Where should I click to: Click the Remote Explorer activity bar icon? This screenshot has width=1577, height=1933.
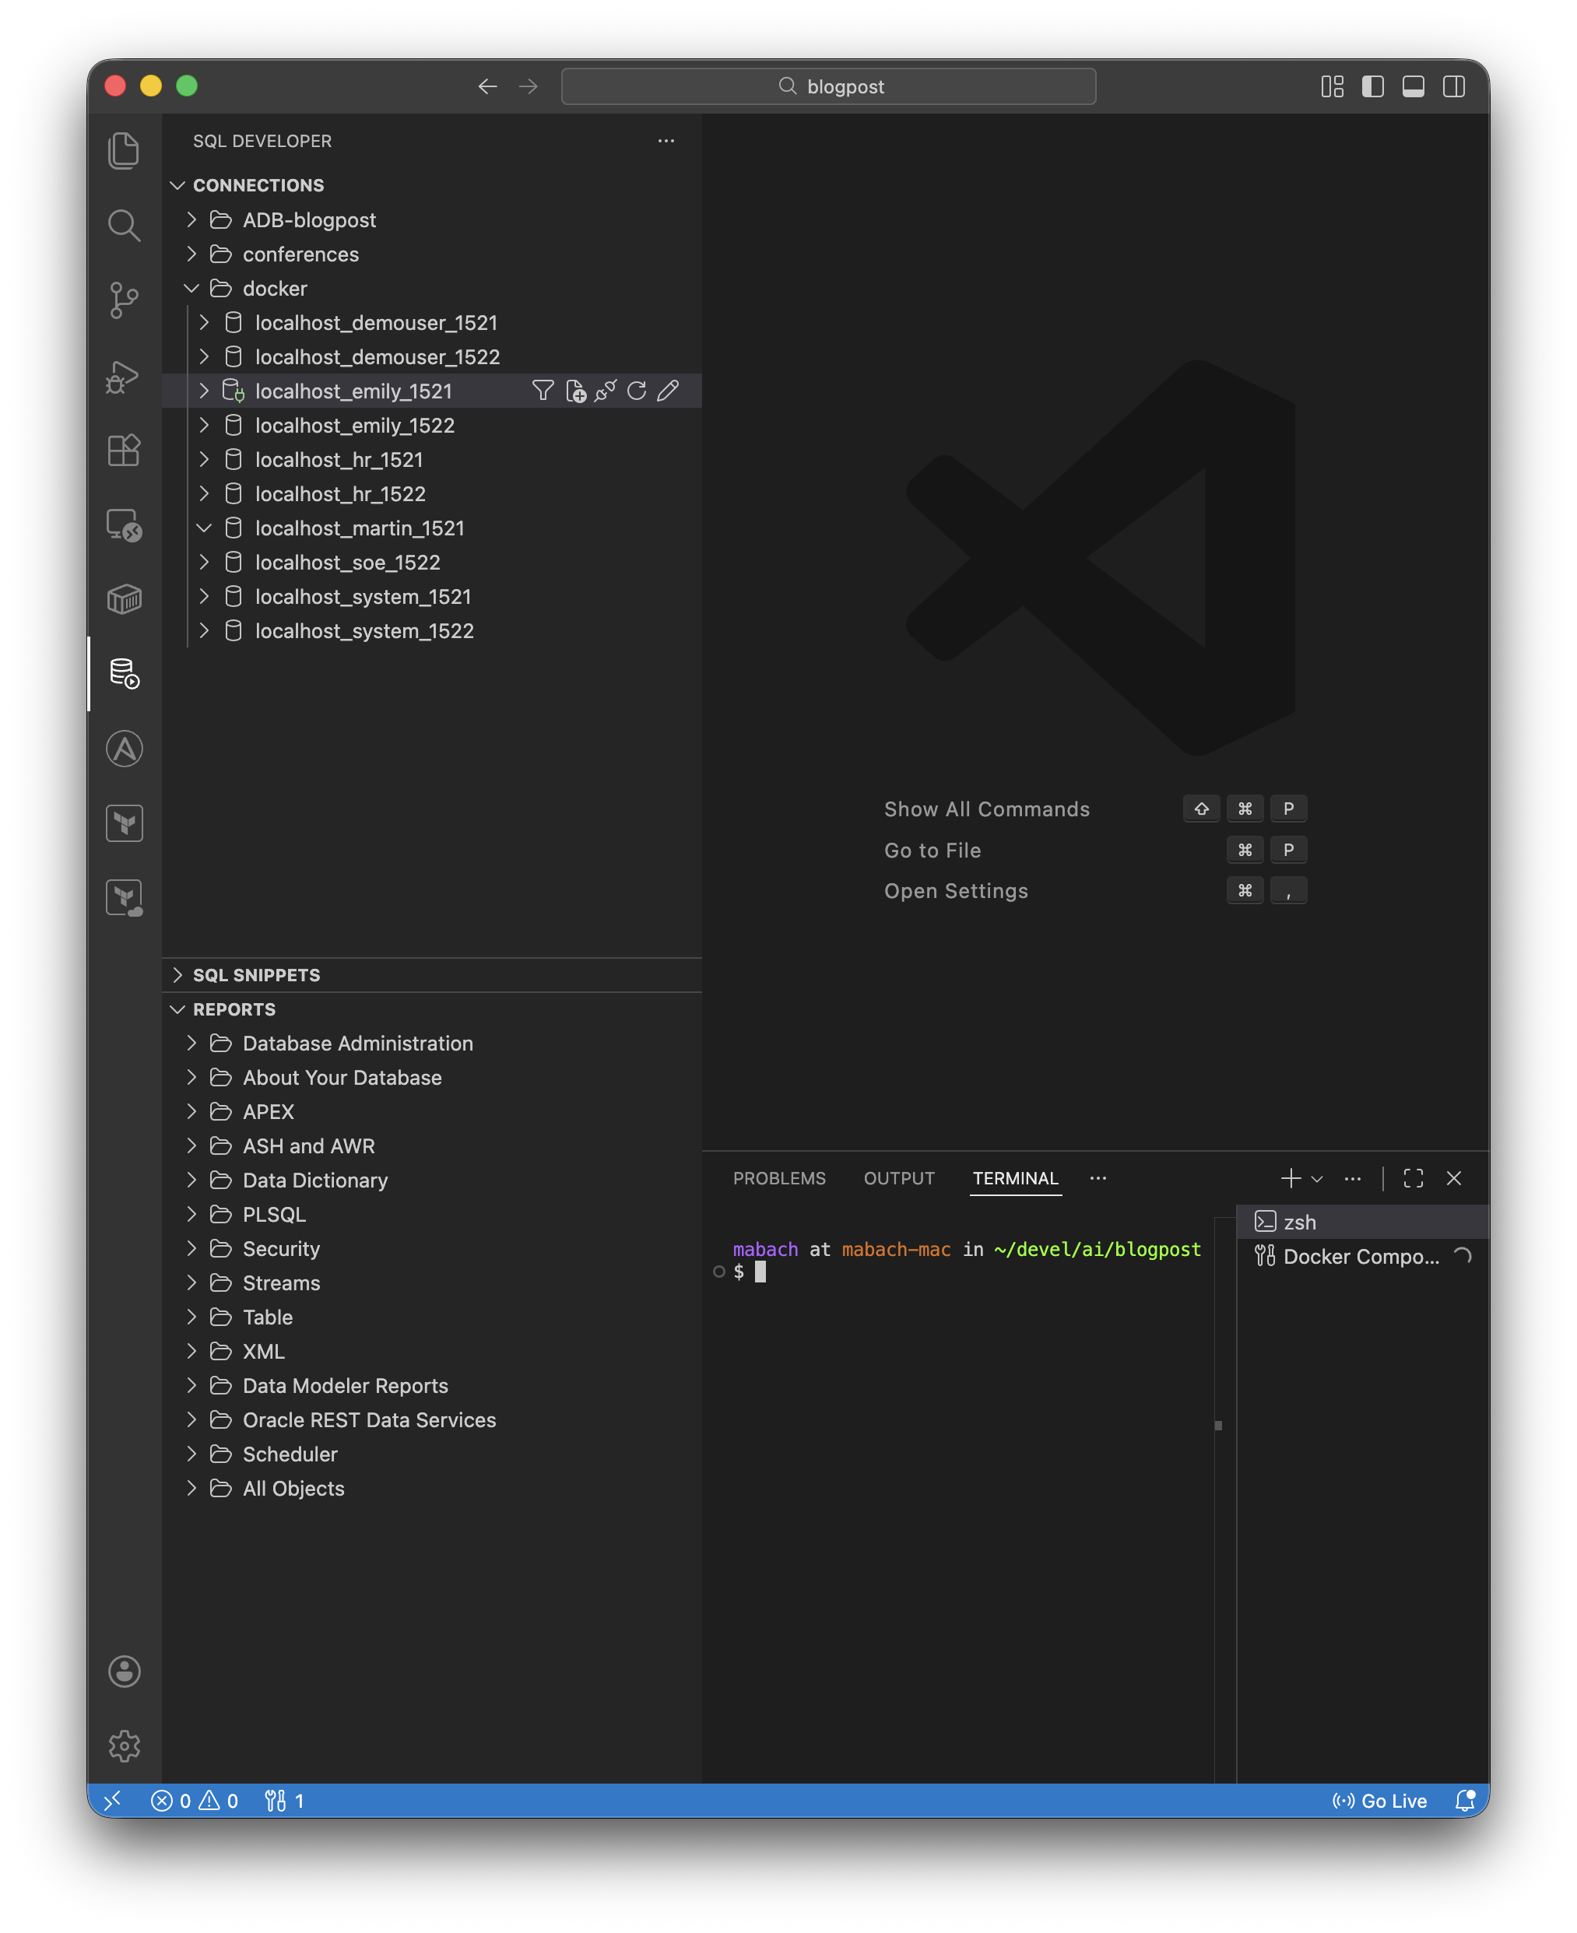(x=124, y=524)
